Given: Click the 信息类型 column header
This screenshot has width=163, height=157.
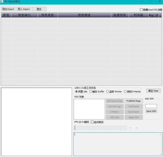Looking at the screenshot, I should (x=48, y=15).
